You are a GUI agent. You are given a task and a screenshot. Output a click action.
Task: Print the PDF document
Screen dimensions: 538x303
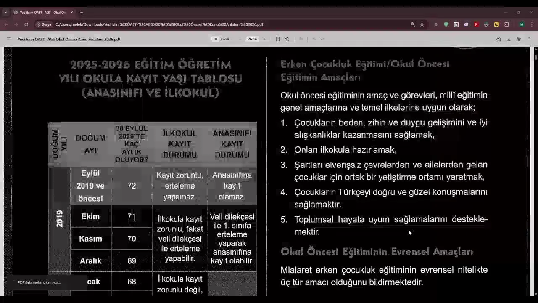pos(519,39)
